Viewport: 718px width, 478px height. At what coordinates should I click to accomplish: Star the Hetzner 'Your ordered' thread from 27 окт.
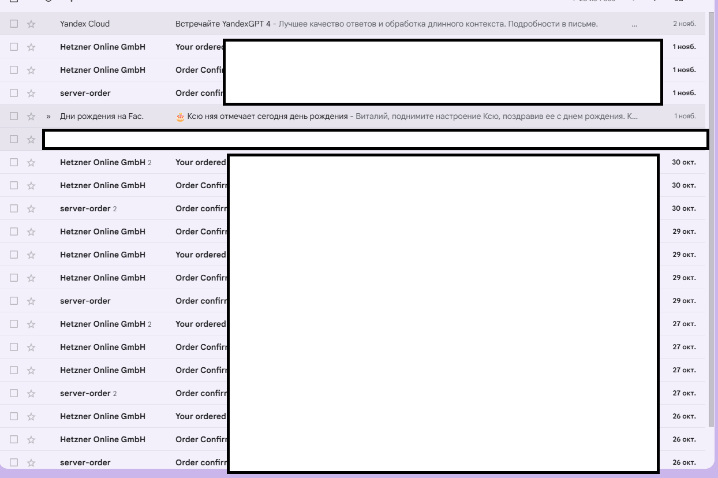(31, 324)
